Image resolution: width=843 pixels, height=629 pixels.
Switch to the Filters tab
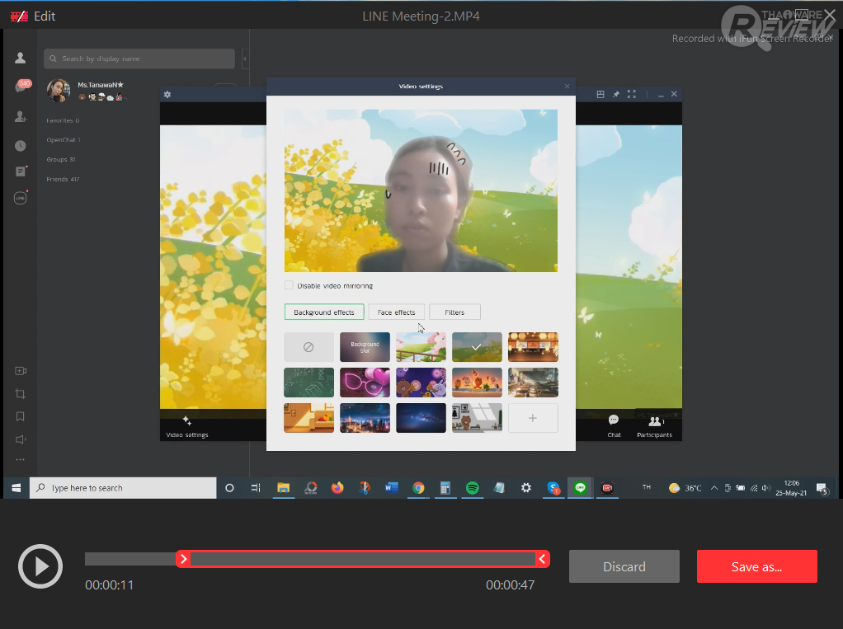pyautogui.click(x=454, y=312)
